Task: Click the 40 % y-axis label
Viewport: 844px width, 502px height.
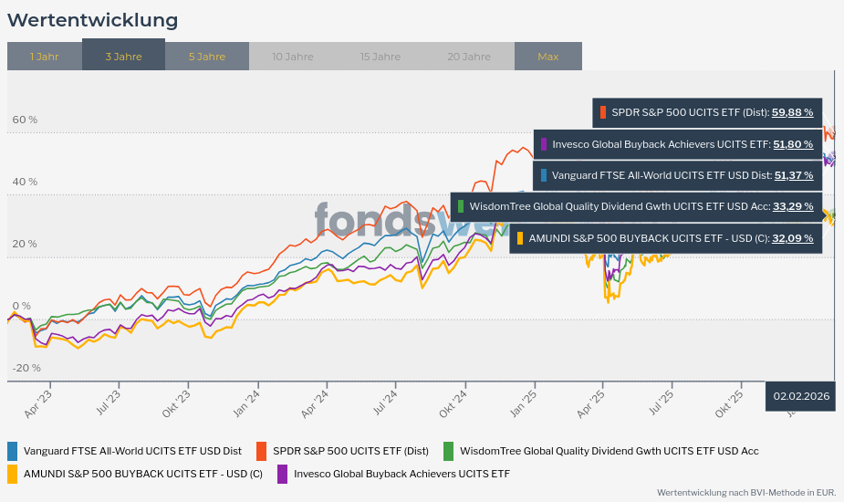Action: (x=25, y=182)
